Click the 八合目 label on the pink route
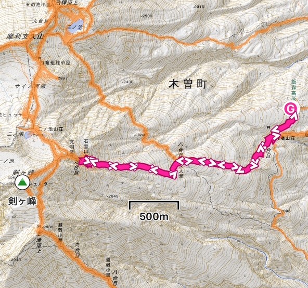Image resolution: width=308 pixels, height=288 pixels. 180,150
